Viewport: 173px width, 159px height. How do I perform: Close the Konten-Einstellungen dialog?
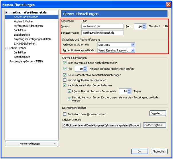point(168,5)
